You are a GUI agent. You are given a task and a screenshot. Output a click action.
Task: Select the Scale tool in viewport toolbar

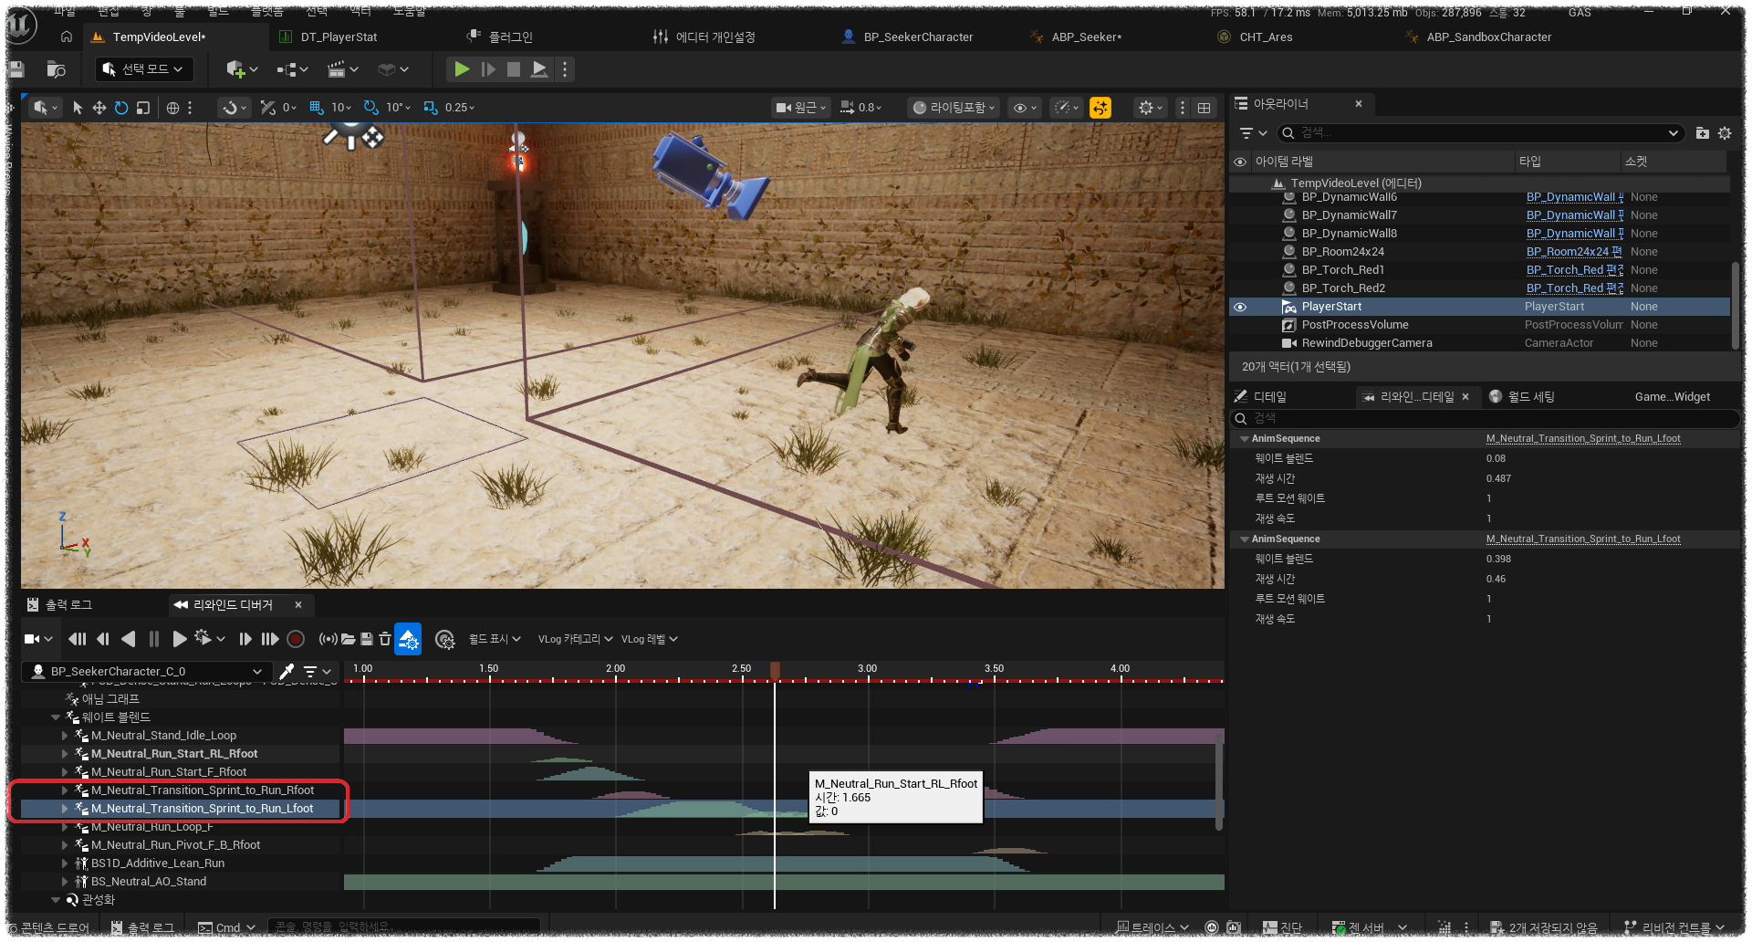(142, 108)
